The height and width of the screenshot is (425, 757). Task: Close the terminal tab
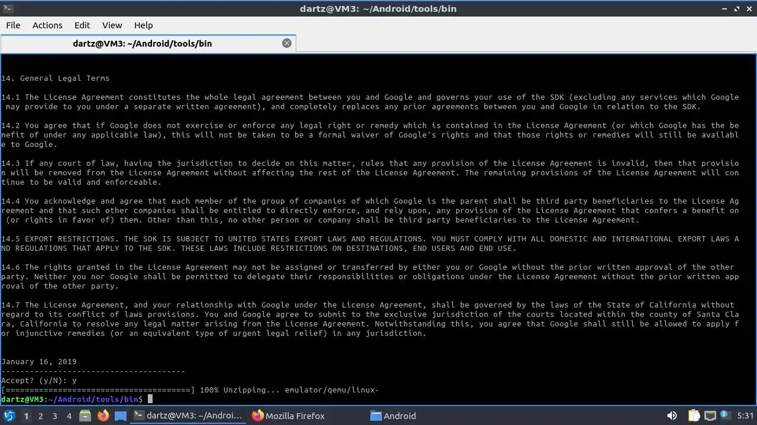click(287, 43)
